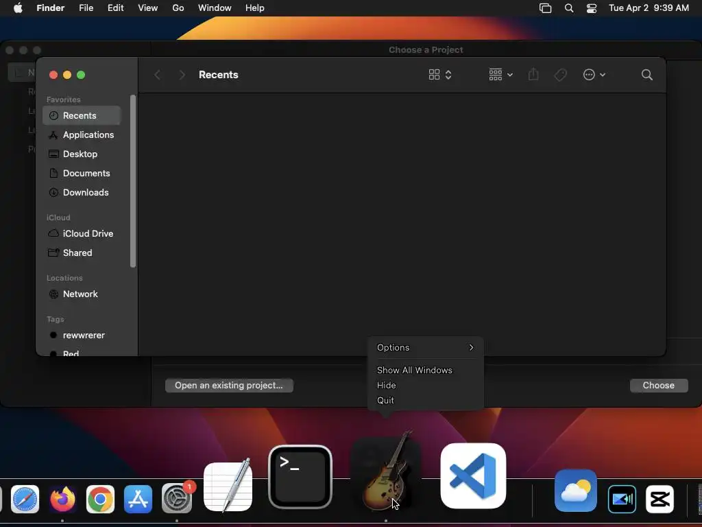Open CapCut icon in the Dock

point(660,499)
